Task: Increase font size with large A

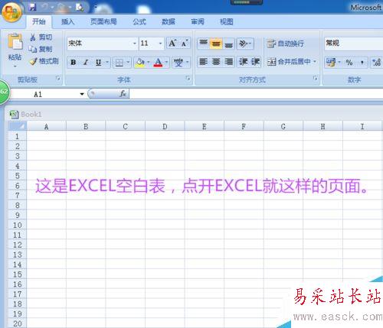Action: pyautogui.click(x=172, y=44)
